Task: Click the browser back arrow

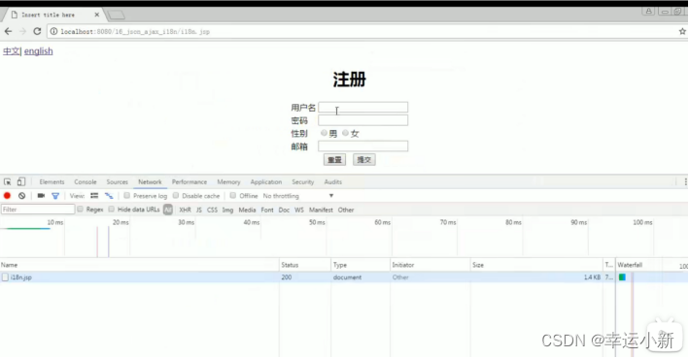Action: coord(9,31)
